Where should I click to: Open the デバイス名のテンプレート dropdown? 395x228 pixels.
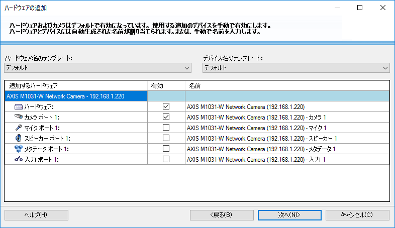(x=296, y=68)
